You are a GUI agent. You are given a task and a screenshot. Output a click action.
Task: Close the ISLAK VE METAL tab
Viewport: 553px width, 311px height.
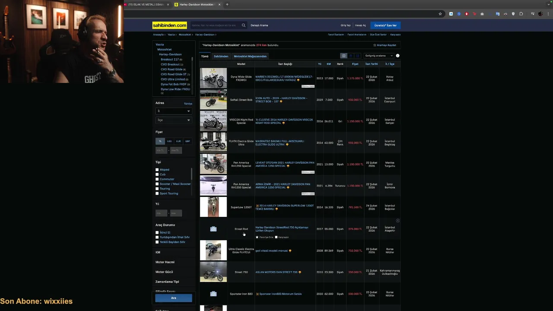[x=168, y=4]
